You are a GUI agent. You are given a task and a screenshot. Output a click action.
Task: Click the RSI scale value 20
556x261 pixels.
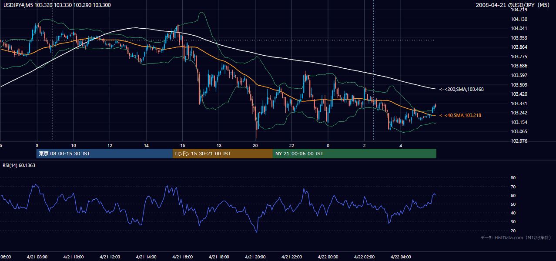(x=513, y=231)
